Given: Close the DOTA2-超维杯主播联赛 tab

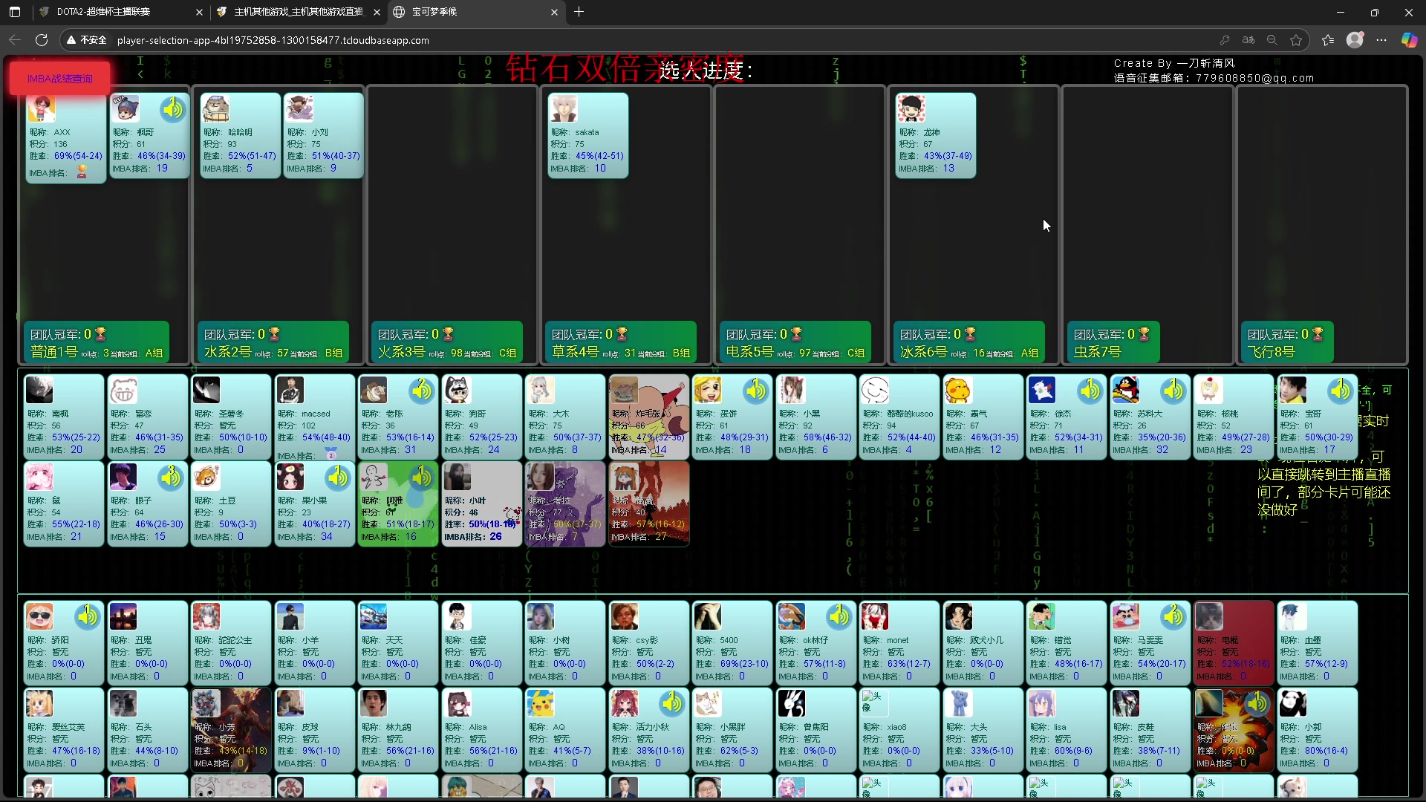Looking at the screenshot, I should point(199,12).
